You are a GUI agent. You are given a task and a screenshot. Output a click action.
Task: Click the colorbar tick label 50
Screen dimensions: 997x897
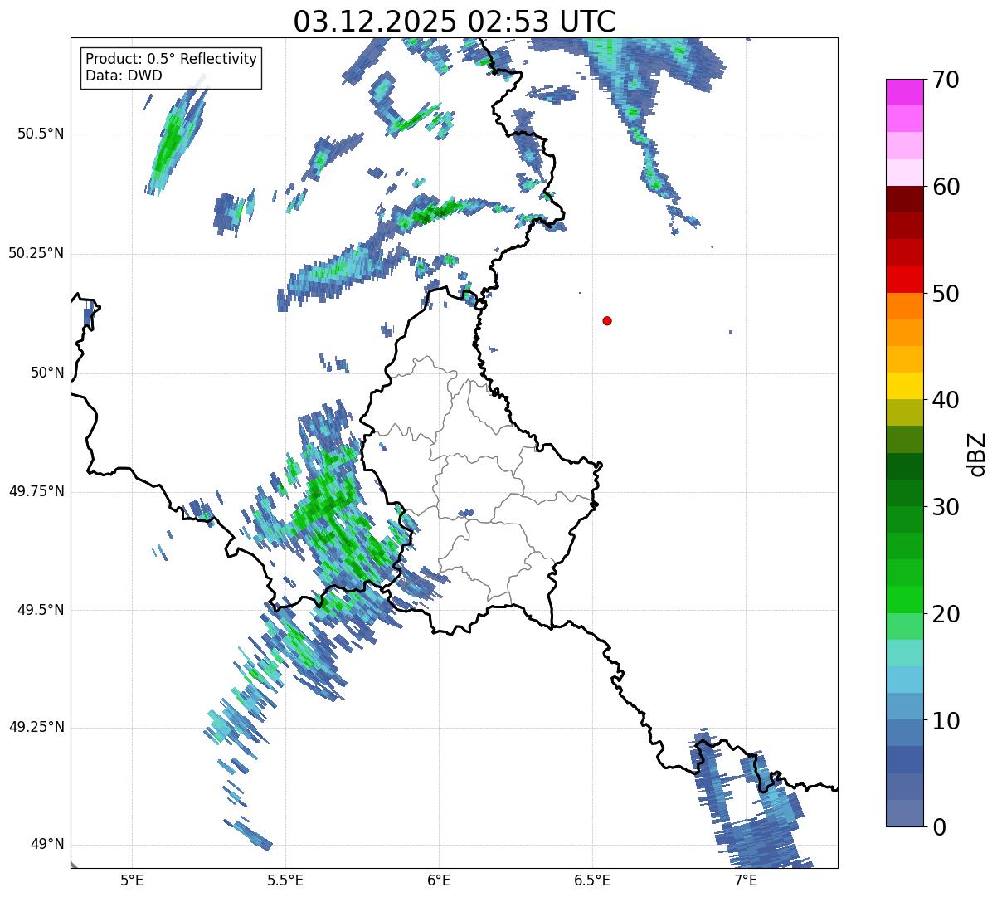click(x=945, y=294)
